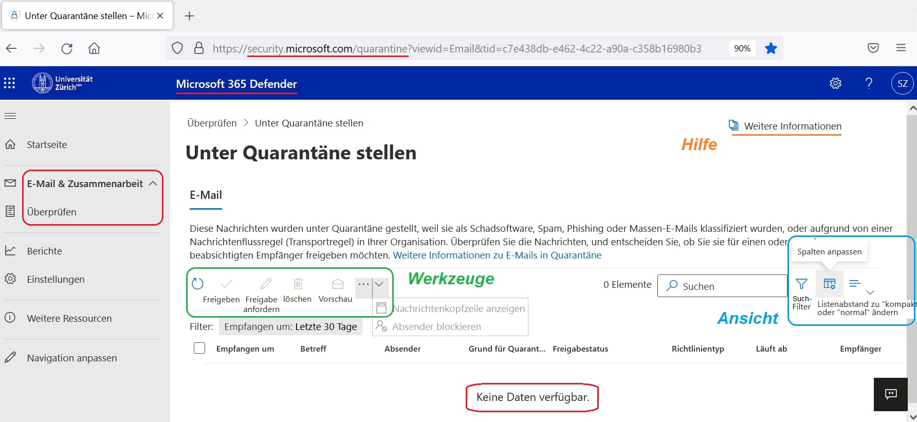
Task: Select the E-Mail tab
Action: pos(206,195)
